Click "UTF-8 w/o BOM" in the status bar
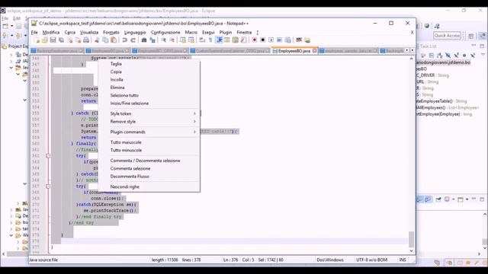The width and height of the screenshot is (488, 274). pos(371,260)
